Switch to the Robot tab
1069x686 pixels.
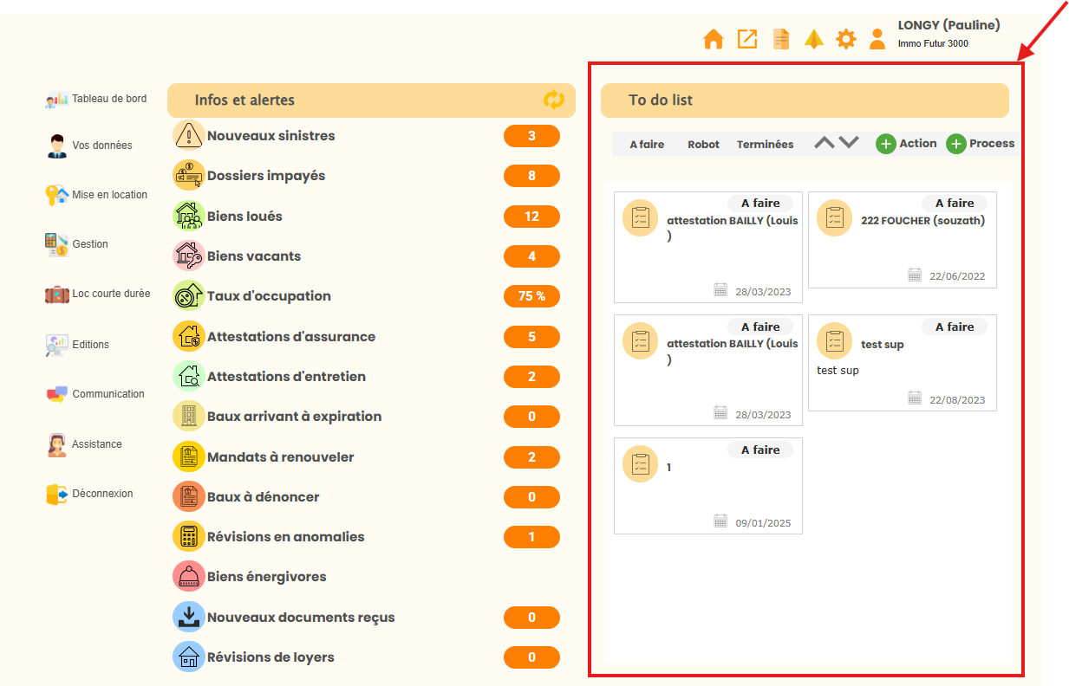[703, 145]
